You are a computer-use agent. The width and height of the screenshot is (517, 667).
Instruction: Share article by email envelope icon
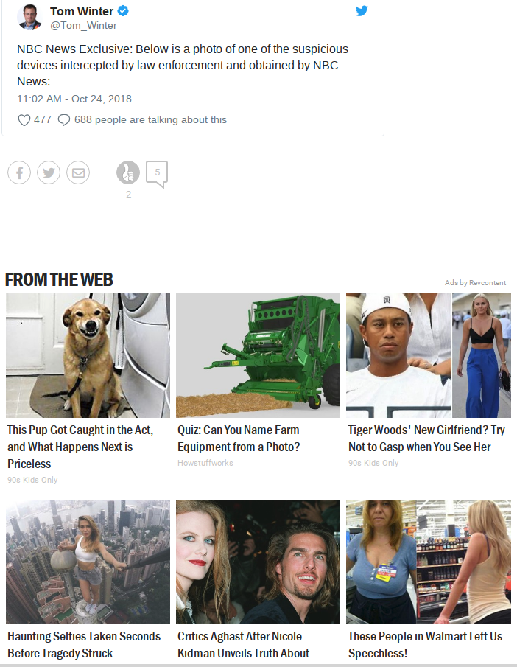78,173
